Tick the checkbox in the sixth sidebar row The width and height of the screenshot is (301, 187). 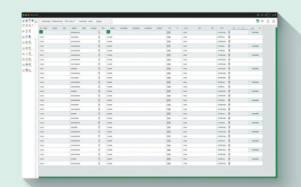[x=24, y=49]
